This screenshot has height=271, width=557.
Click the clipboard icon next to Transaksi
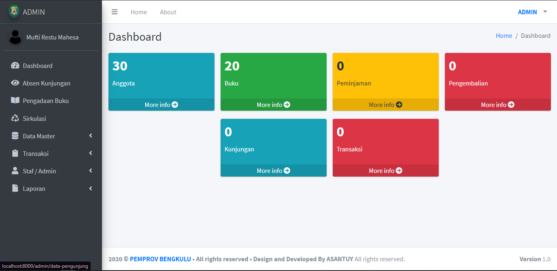click(x=15, y=153)
